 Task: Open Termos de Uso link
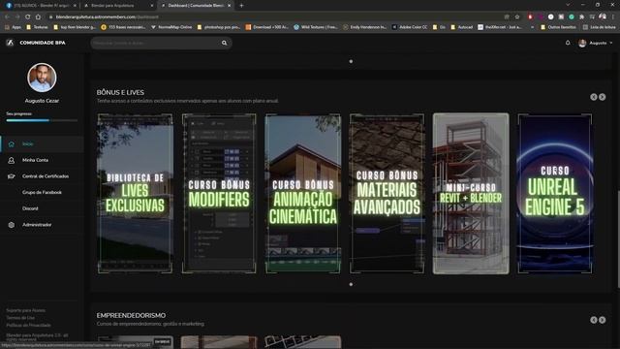coord(20,318)
